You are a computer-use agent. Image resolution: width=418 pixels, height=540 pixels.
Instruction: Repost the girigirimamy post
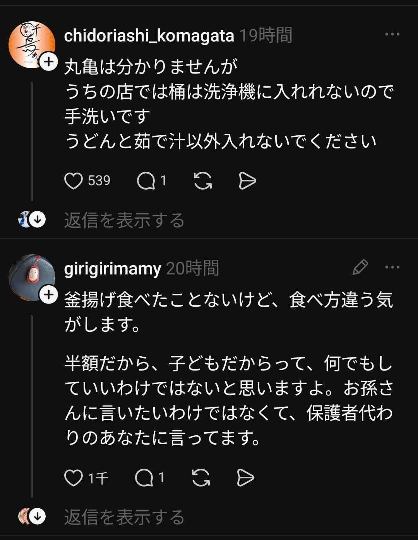click(201, 478)
